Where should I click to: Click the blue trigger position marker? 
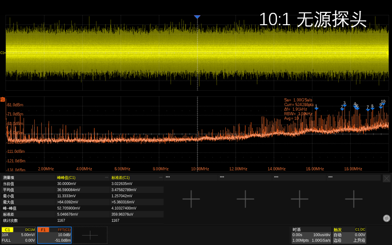coord(197,17)
